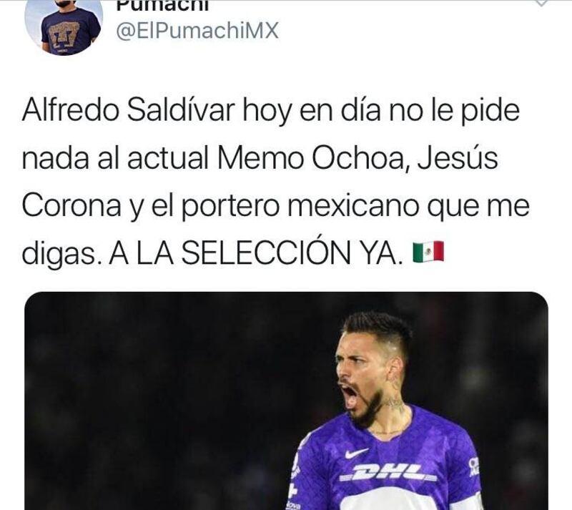
Task: Click the badge on jersey's right sleeve
Action: (473, 466)
